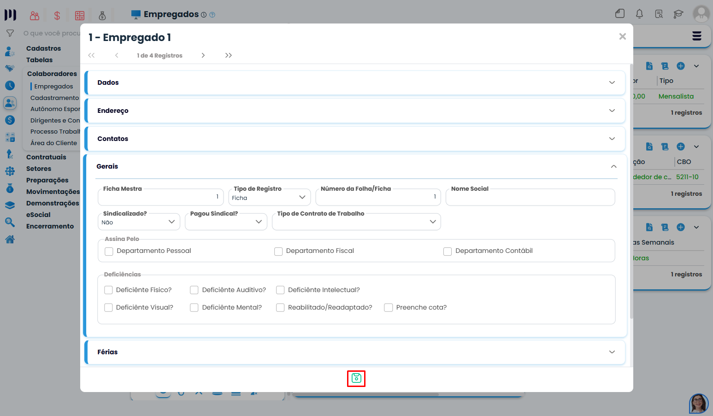713x416 pixels.
Task: Open Pagou Sindical dropdown
Action: (x=226, y=222)
